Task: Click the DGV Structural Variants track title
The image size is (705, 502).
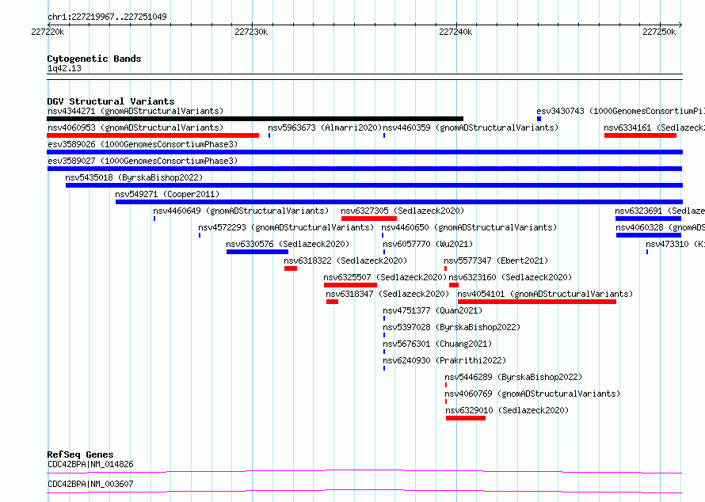Action: click(x=111, y=101)
